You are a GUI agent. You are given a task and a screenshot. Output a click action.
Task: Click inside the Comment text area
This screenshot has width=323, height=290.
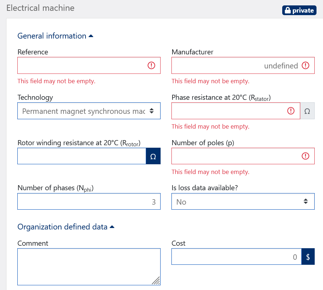click(89, 267)
